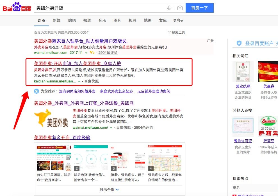278x196 pixels.
Task: Switch to the 图片 tab
Action: pyautogui.click(x=117, y=20)
